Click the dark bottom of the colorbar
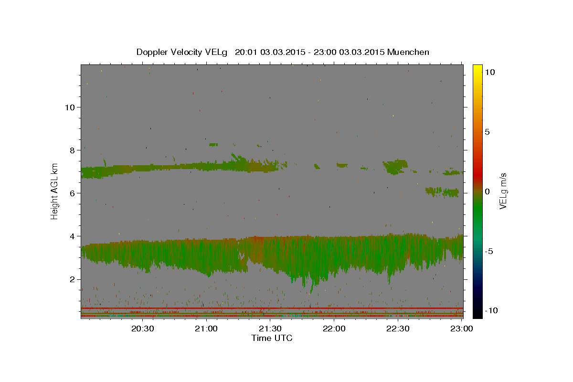573x382 pixels. pos(477,310)
